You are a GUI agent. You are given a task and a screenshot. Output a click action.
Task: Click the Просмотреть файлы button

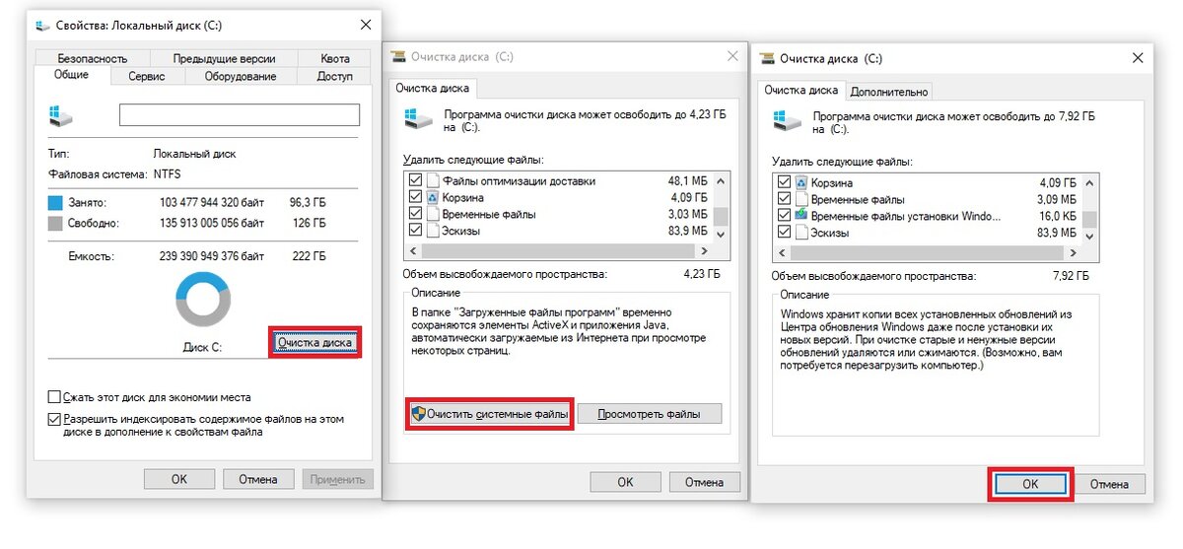(x=650, y=415)
